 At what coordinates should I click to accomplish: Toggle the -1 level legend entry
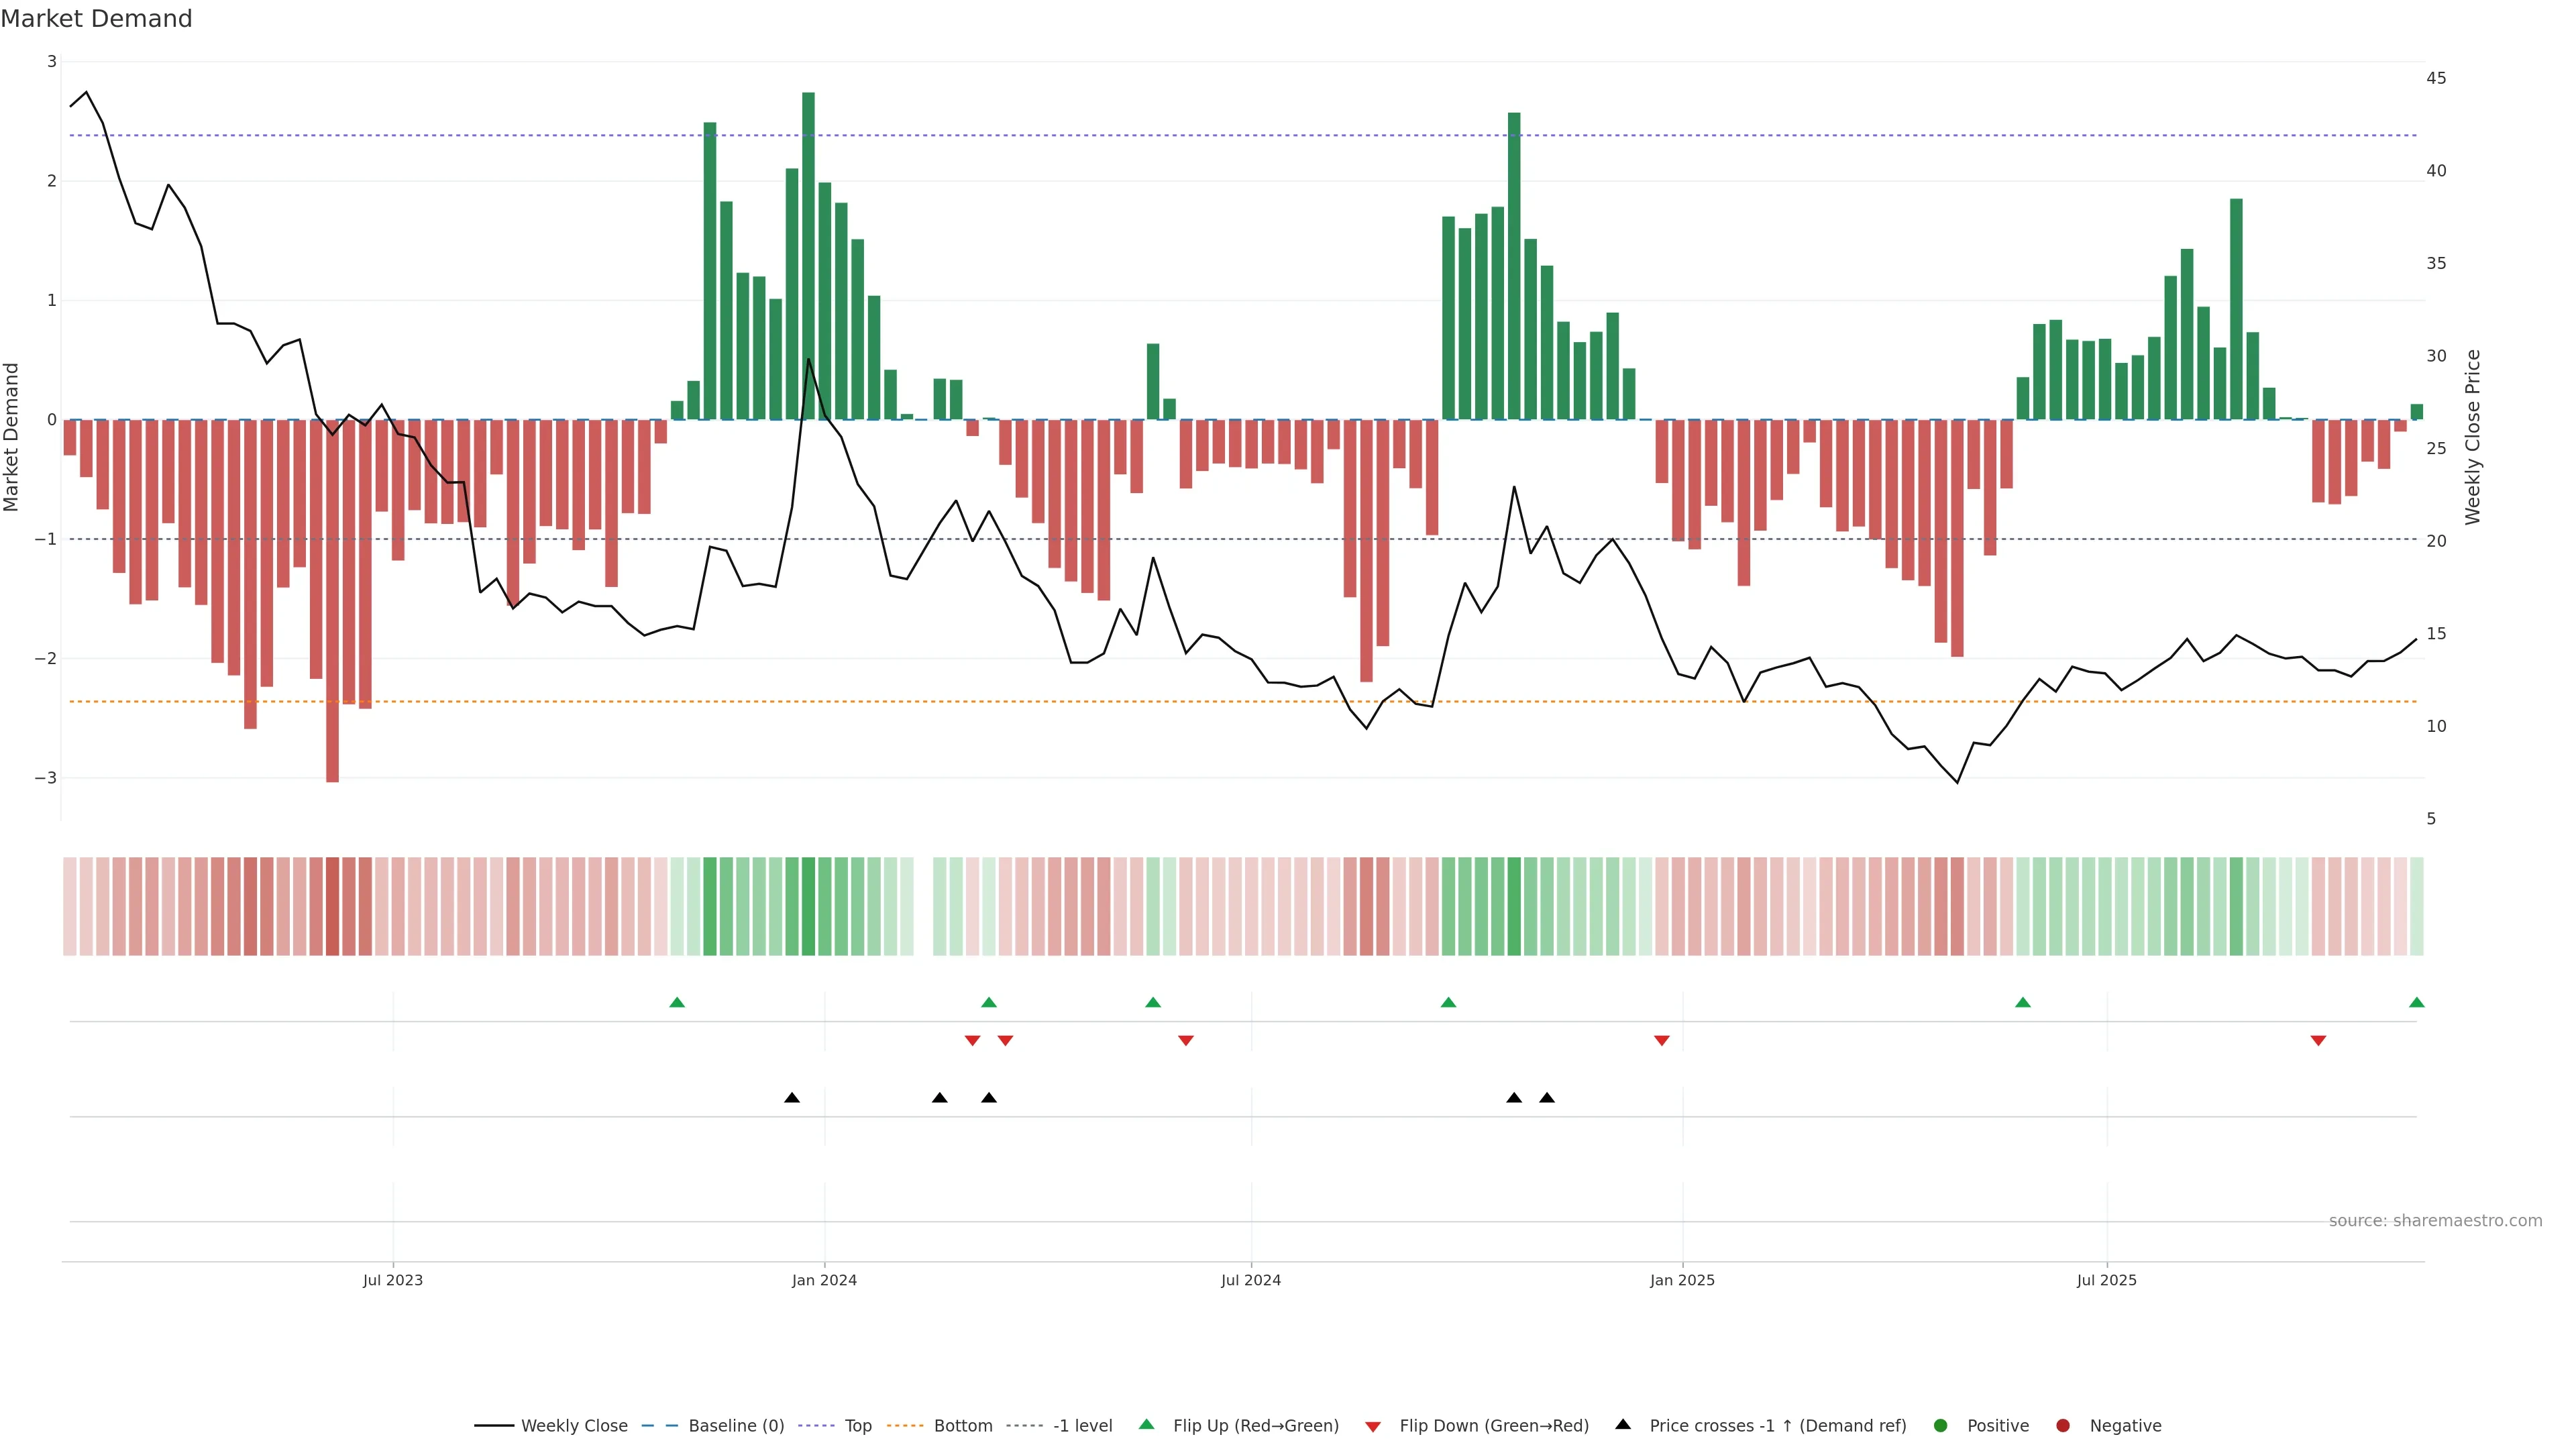point(1082,1426)
